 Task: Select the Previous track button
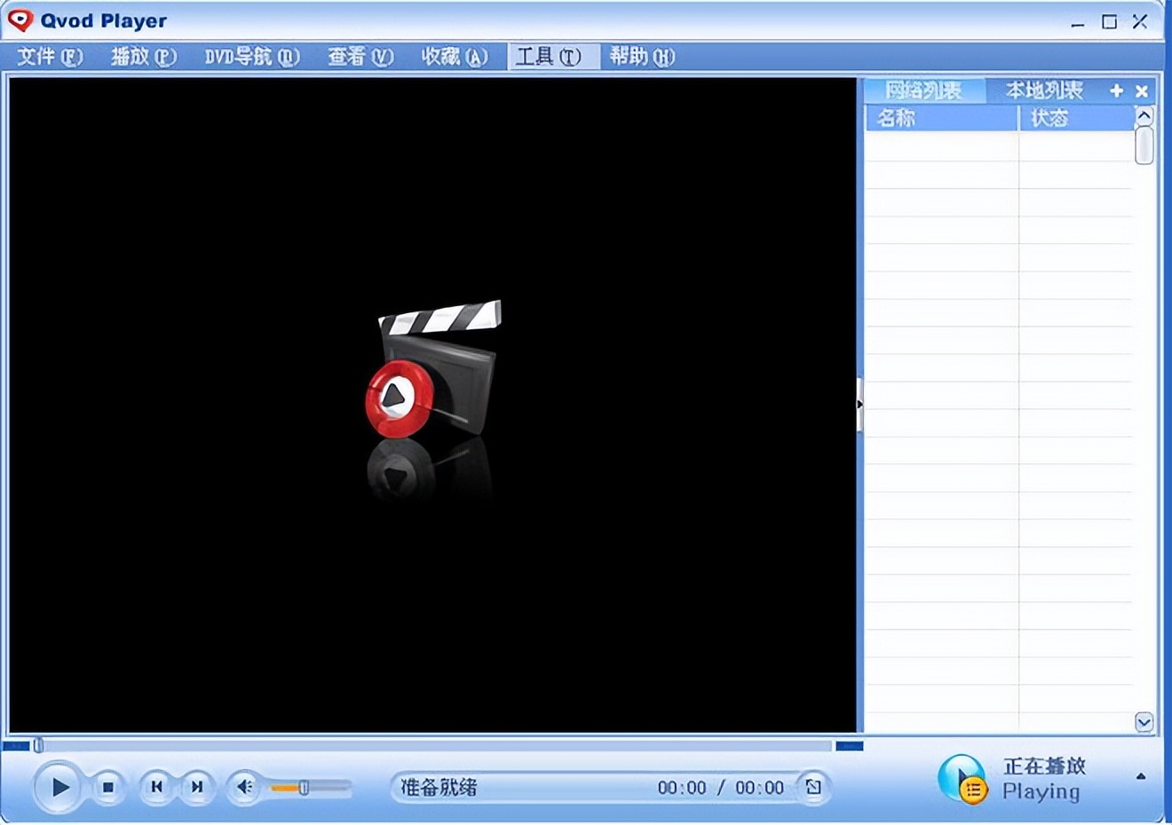(x=156, y=787)
